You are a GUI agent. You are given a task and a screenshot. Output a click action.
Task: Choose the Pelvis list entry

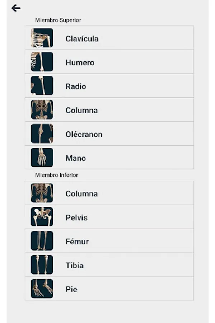[x=109, y=217]
